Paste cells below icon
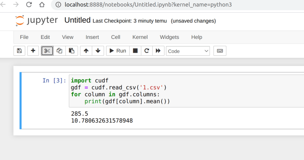The image size is (304, 160). 71,51
